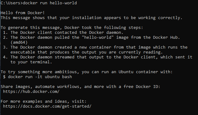Click 'Docker Hub.' at end of step 2
This screenshot has width=198, height=115.
click(x=166, y=38)
